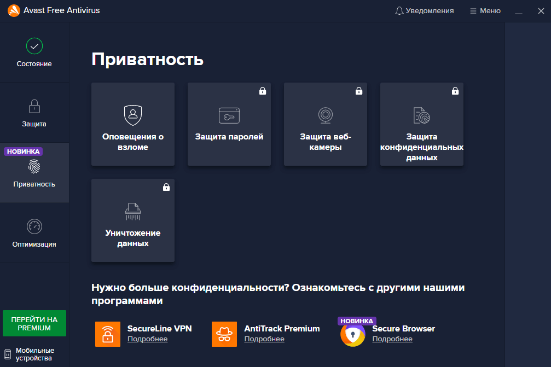This screenshot has width=551, height=367.
Task: Click the AntiTrack Premium product name
Action: [x=282, y=329]
